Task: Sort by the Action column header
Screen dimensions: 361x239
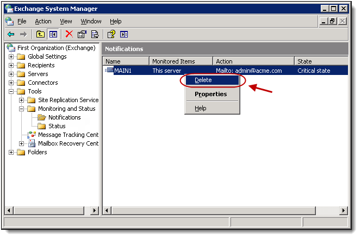Action: click(x=253, y=61)
